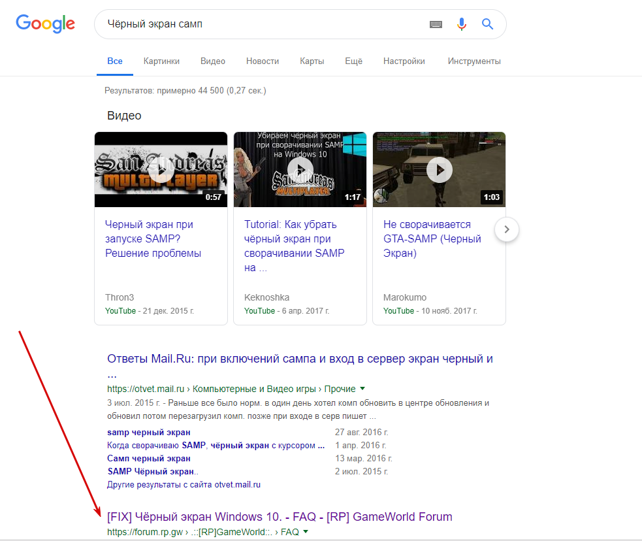Click the Keknoshka channel name
642x543 pixels.
click(267, 297)
